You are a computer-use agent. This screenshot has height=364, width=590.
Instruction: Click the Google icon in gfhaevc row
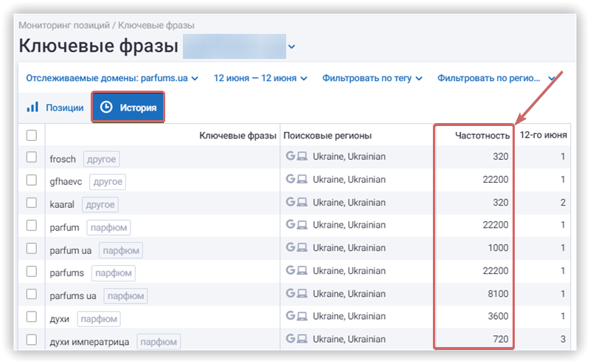tap(290, 178)
